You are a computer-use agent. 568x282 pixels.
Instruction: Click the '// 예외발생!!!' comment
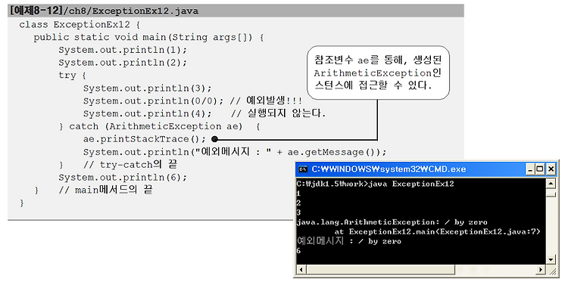click(x=267, y=101)
